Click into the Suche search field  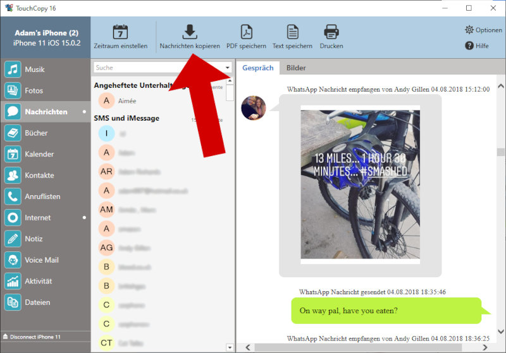coord(159,68)
